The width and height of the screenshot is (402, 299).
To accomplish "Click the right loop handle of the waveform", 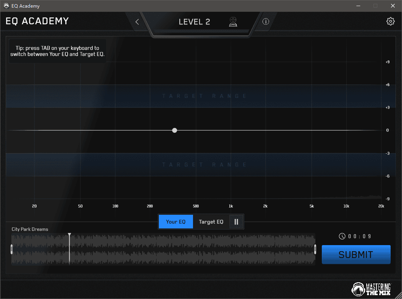I will click(x=315, y=249).
